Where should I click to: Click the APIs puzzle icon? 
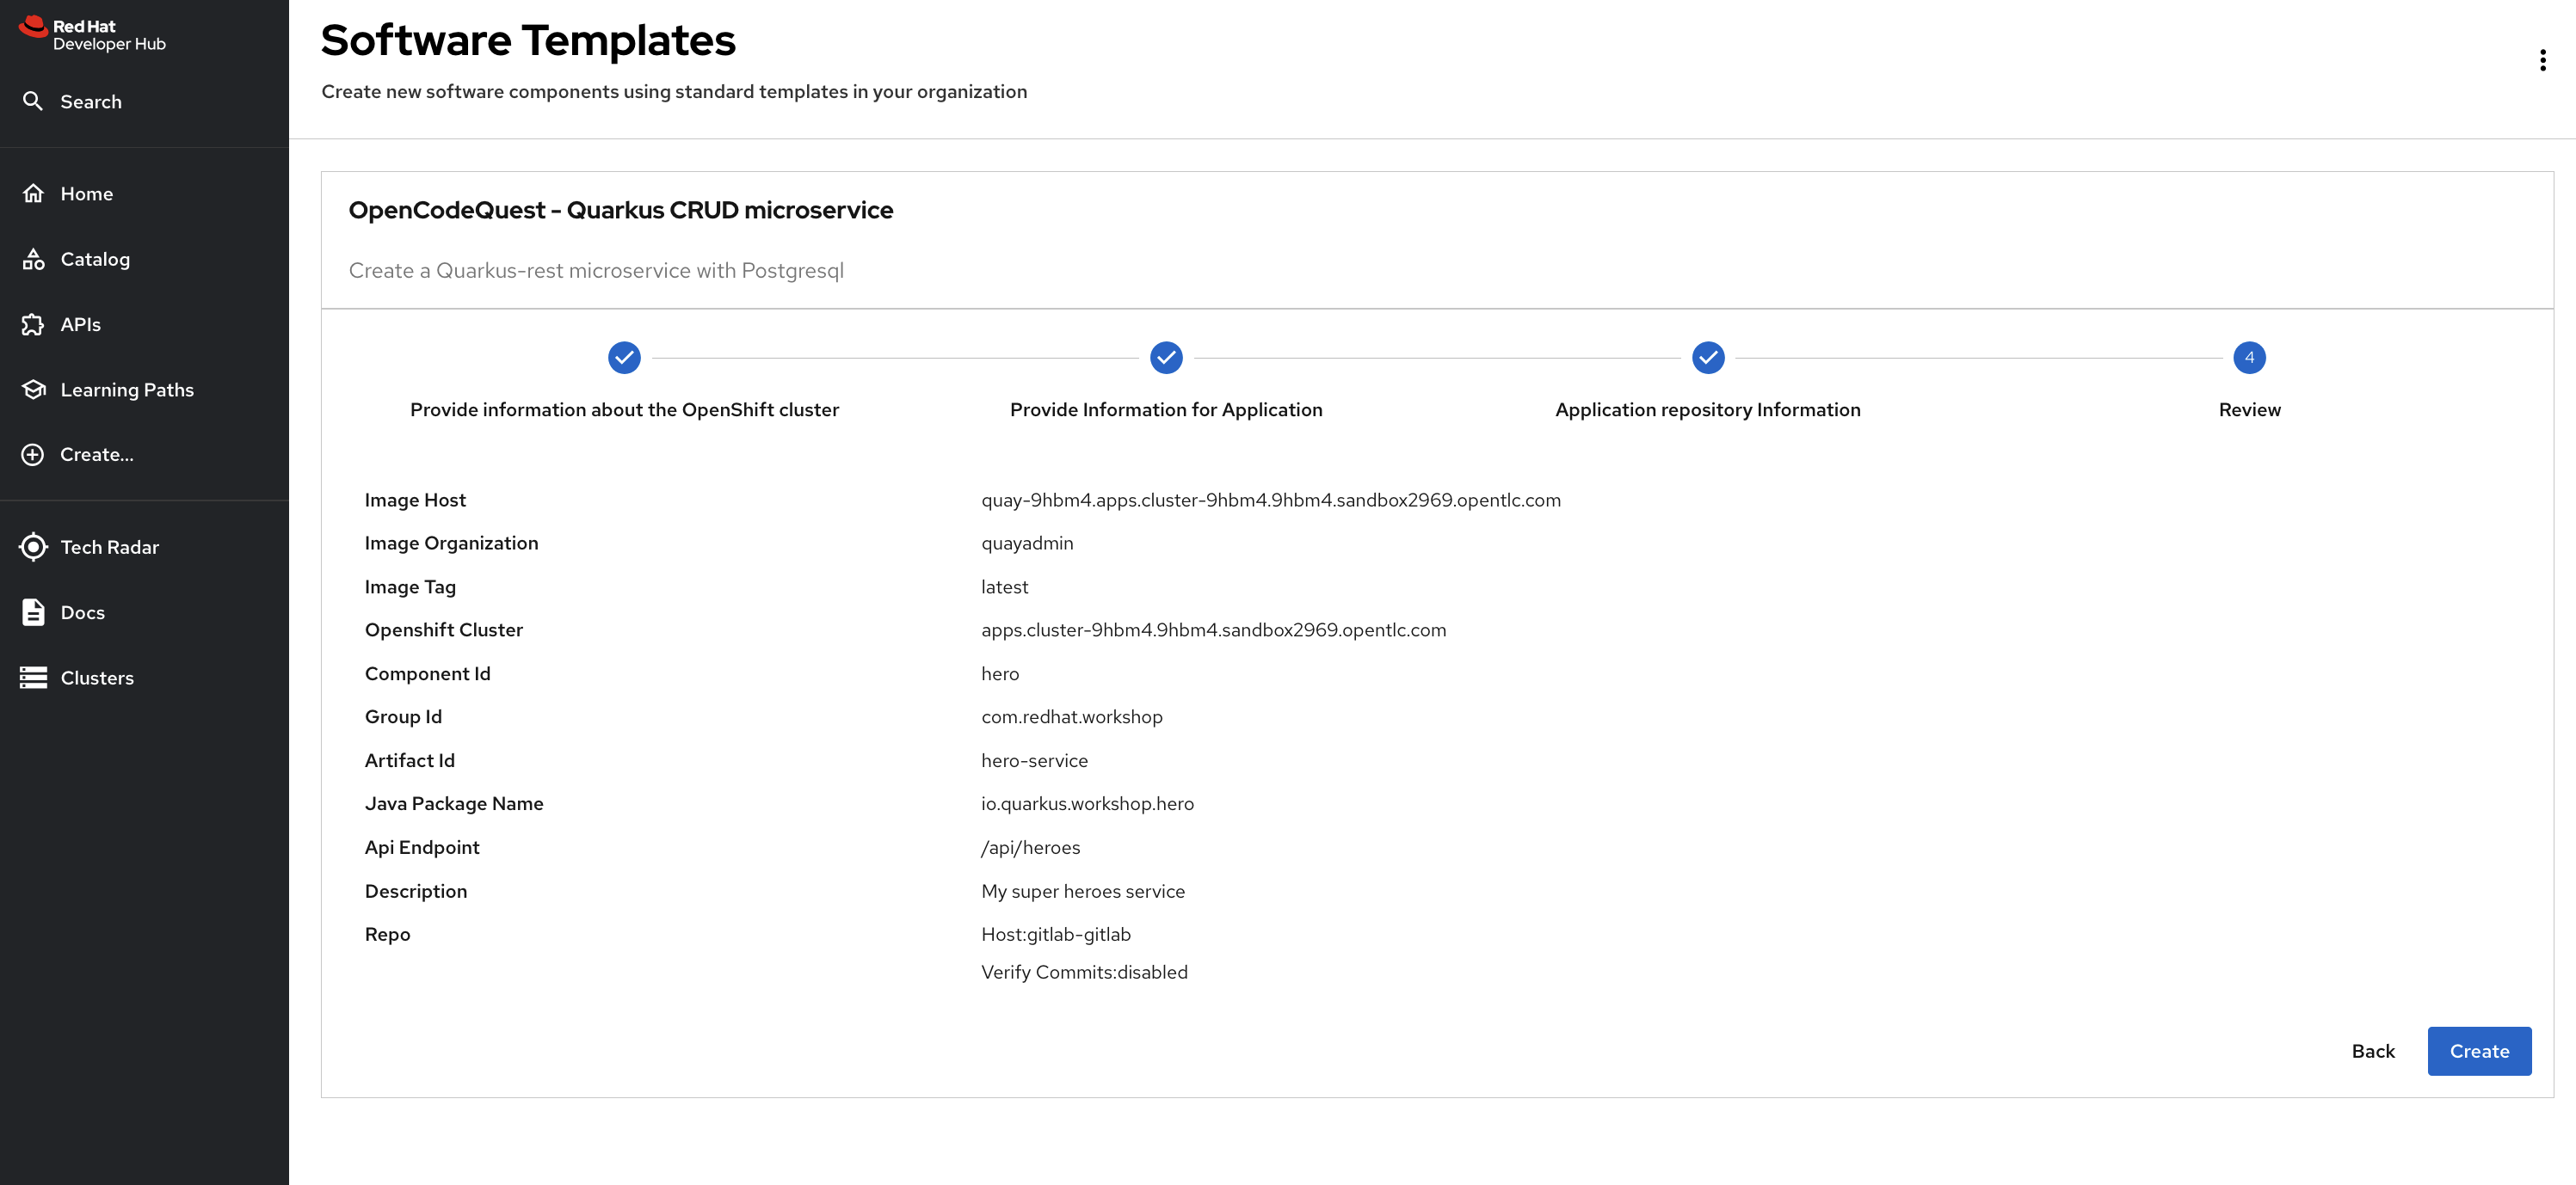click(x=33, y=323)
